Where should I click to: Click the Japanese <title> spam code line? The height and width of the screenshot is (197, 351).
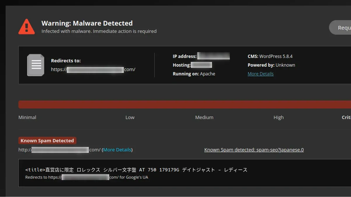tap(136, 170)
